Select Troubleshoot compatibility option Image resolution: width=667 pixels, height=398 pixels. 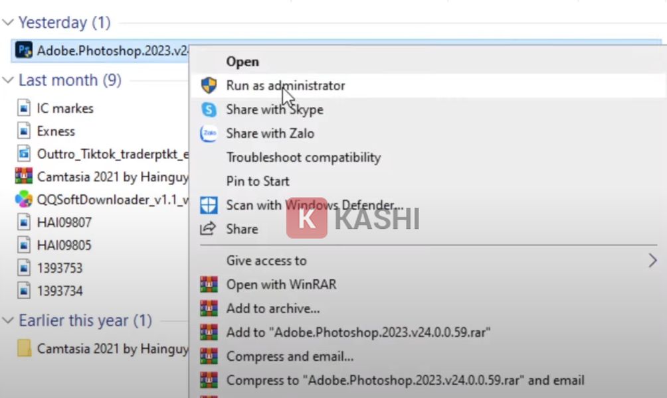[303, 157]
